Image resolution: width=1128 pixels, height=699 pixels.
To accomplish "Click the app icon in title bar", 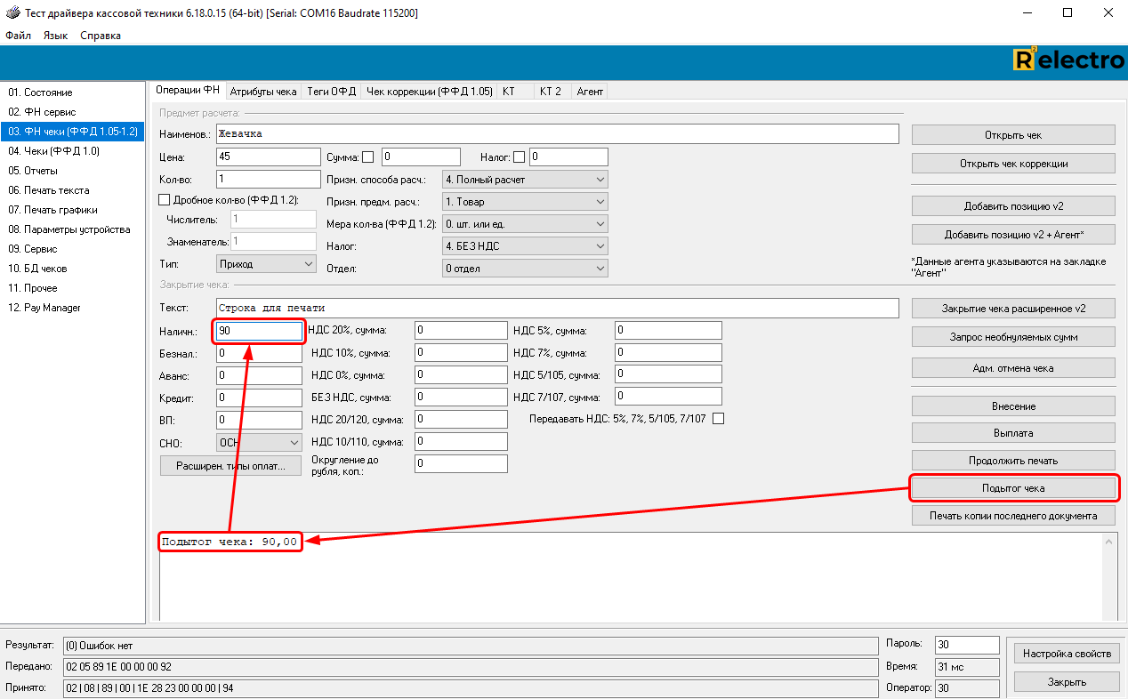I will (x=12, y=13).
